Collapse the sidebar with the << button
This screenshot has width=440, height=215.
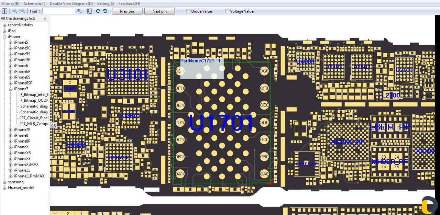click(53, 125)
